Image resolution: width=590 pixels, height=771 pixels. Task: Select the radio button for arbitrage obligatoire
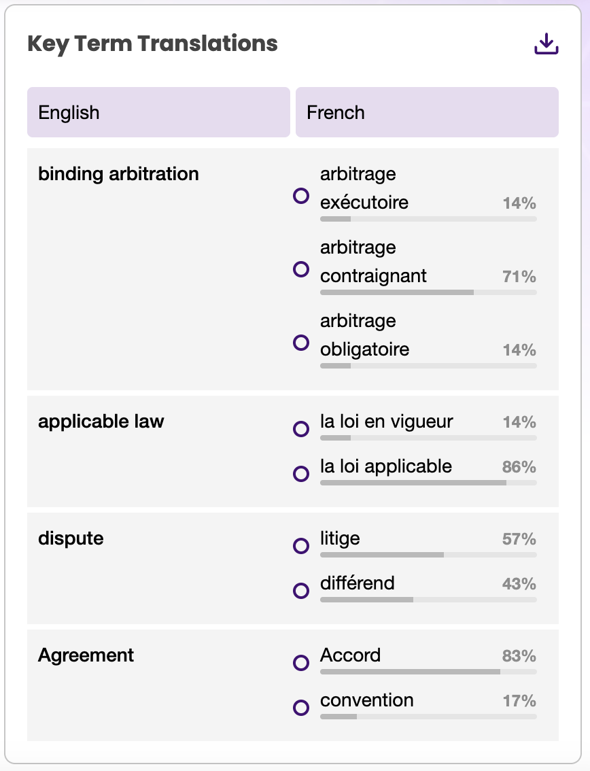[301, 343]
